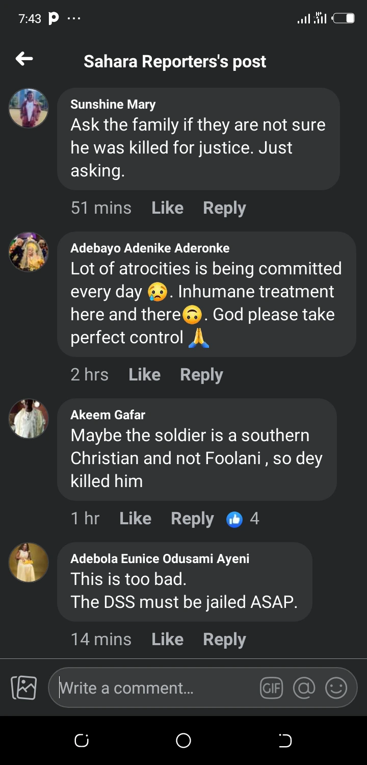Tap the blue thumbs-up reaction icon
This screenshot has width=367, height=765.
(x=234, y=519)
